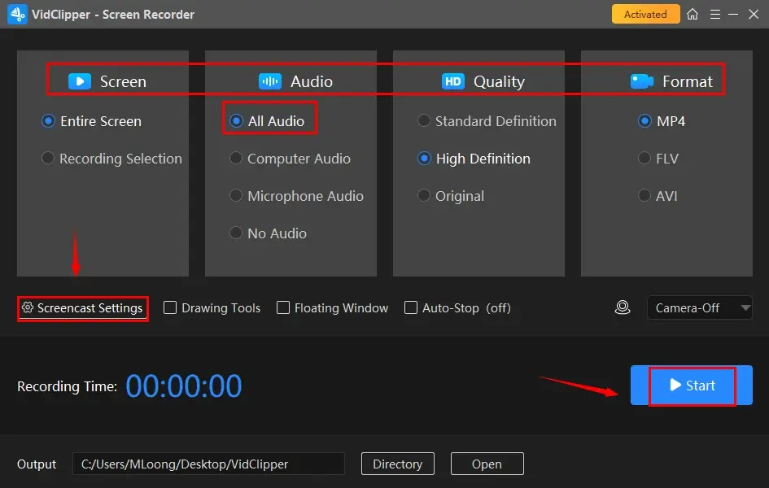Screen dimensions: 769x488
Task: Select the AVI format option
Action: (644, 196)
